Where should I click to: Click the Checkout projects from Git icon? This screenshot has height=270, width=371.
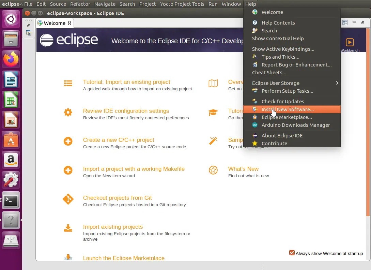(68, 199)
